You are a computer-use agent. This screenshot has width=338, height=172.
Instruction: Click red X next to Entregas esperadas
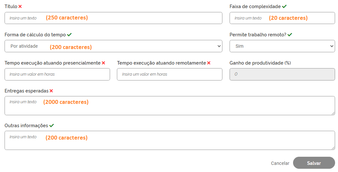point(51,91)
